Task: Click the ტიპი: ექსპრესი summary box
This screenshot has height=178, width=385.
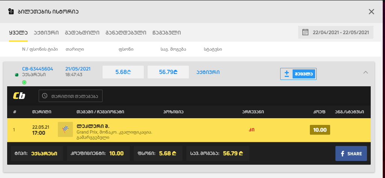Action: (37, 154)
